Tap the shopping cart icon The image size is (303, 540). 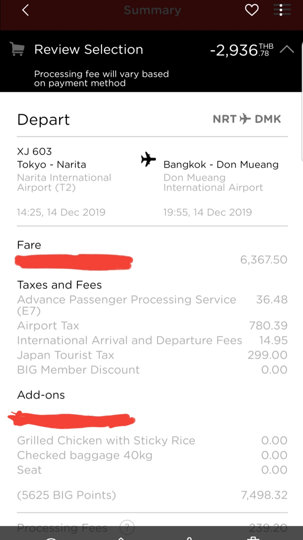pyautogui.click(x=17, y=49)
